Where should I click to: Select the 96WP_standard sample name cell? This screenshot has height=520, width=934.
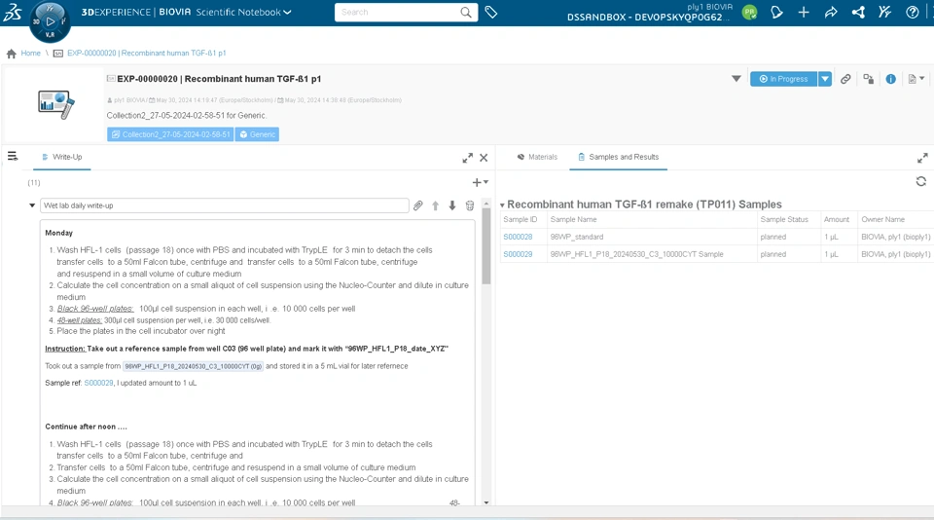pyautogui.click(x=652, y=237)
